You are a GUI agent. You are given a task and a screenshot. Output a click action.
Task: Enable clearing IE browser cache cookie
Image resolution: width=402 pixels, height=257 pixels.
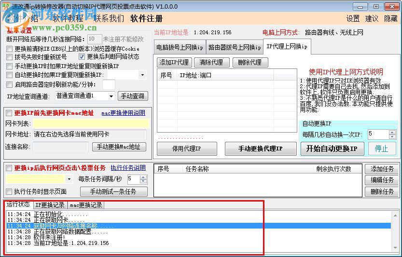(x=10, y=49)
